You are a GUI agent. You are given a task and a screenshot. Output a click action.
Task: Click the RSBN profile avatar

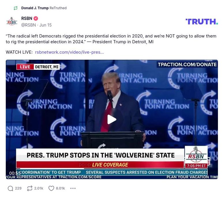12,21
